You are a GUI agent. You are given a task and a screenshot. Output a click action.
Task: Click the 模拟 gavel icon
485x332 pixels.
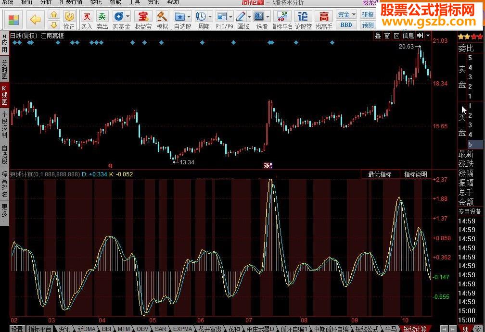pyautogui.click(x=162, y=20)
